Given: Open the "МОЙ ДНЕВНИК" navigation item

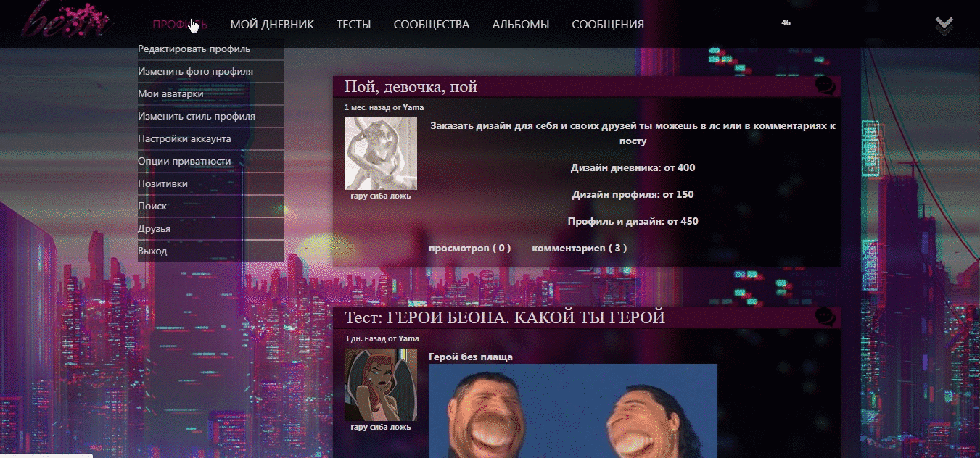Looking at the screenshot, I should (x=272, y=25).
